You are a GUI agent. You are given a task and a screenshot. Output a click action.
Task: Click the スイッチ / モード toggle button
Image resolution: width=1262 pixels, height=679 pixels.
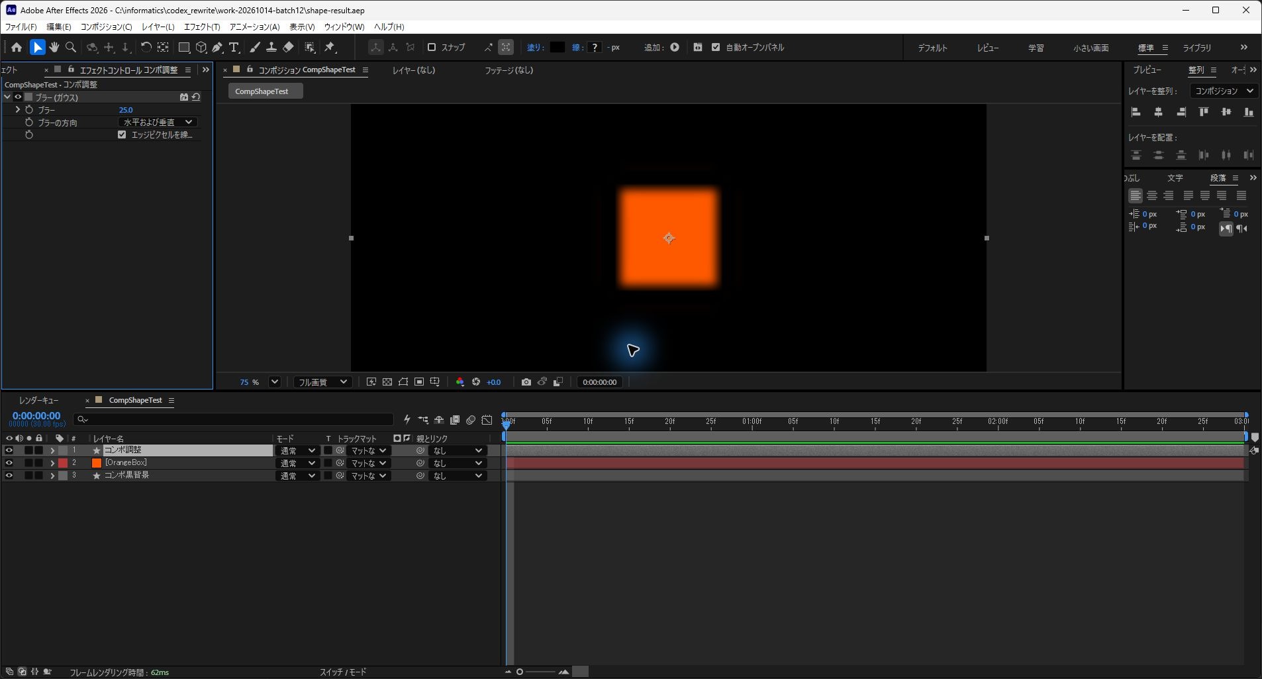pos(343,672)
